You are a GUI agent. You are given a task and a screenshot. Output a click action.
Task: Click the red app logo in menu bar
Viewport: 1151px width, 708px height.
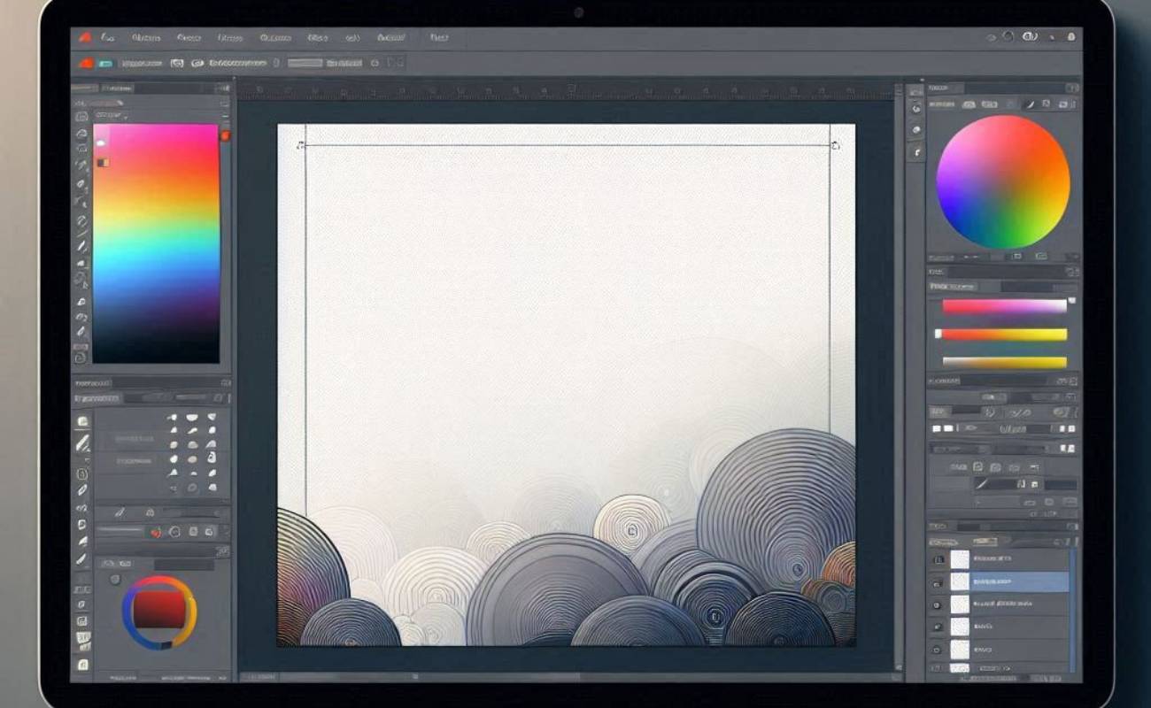pos(85,38)
